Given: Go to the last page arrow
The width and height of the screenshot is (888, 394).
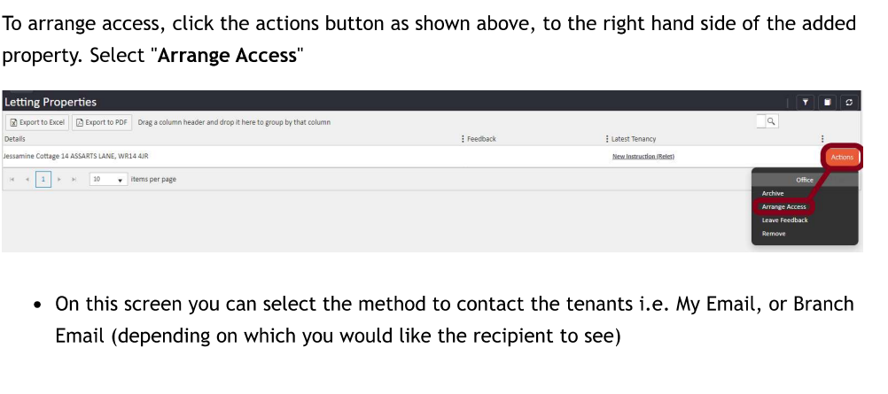Looking at the screenshot, I should [x=74, y=179].
